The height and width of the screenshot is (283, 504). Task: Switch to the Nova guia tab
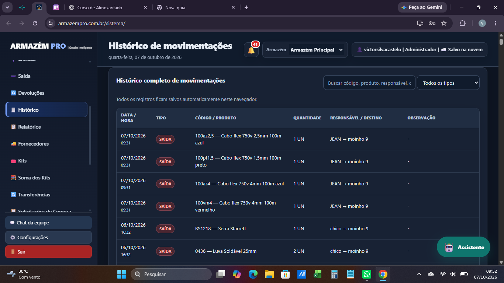tap(196, 7)
